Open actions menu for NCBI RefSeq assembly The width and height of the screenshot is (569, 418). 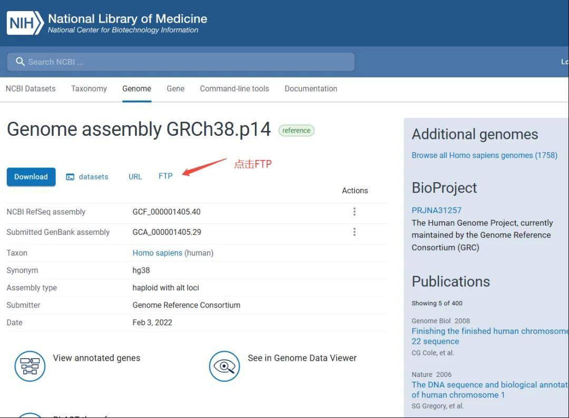(354, 212)
